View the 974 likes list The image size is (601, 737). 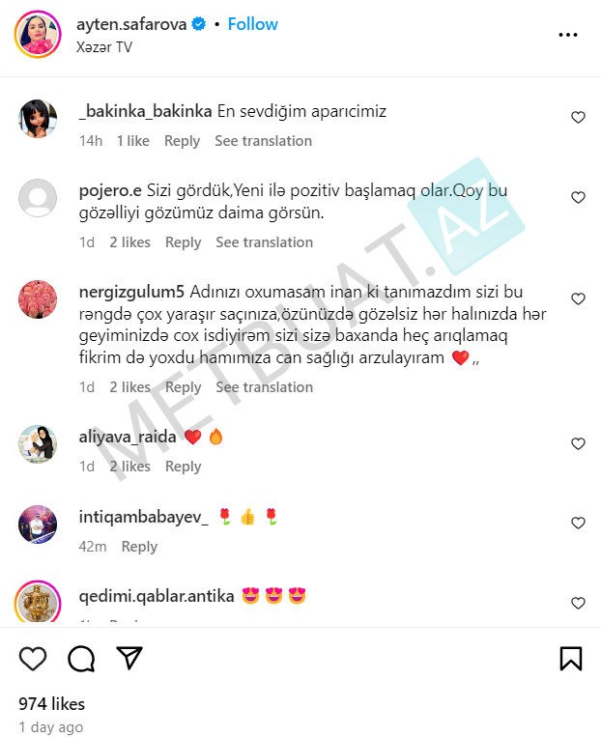[52, 703]
